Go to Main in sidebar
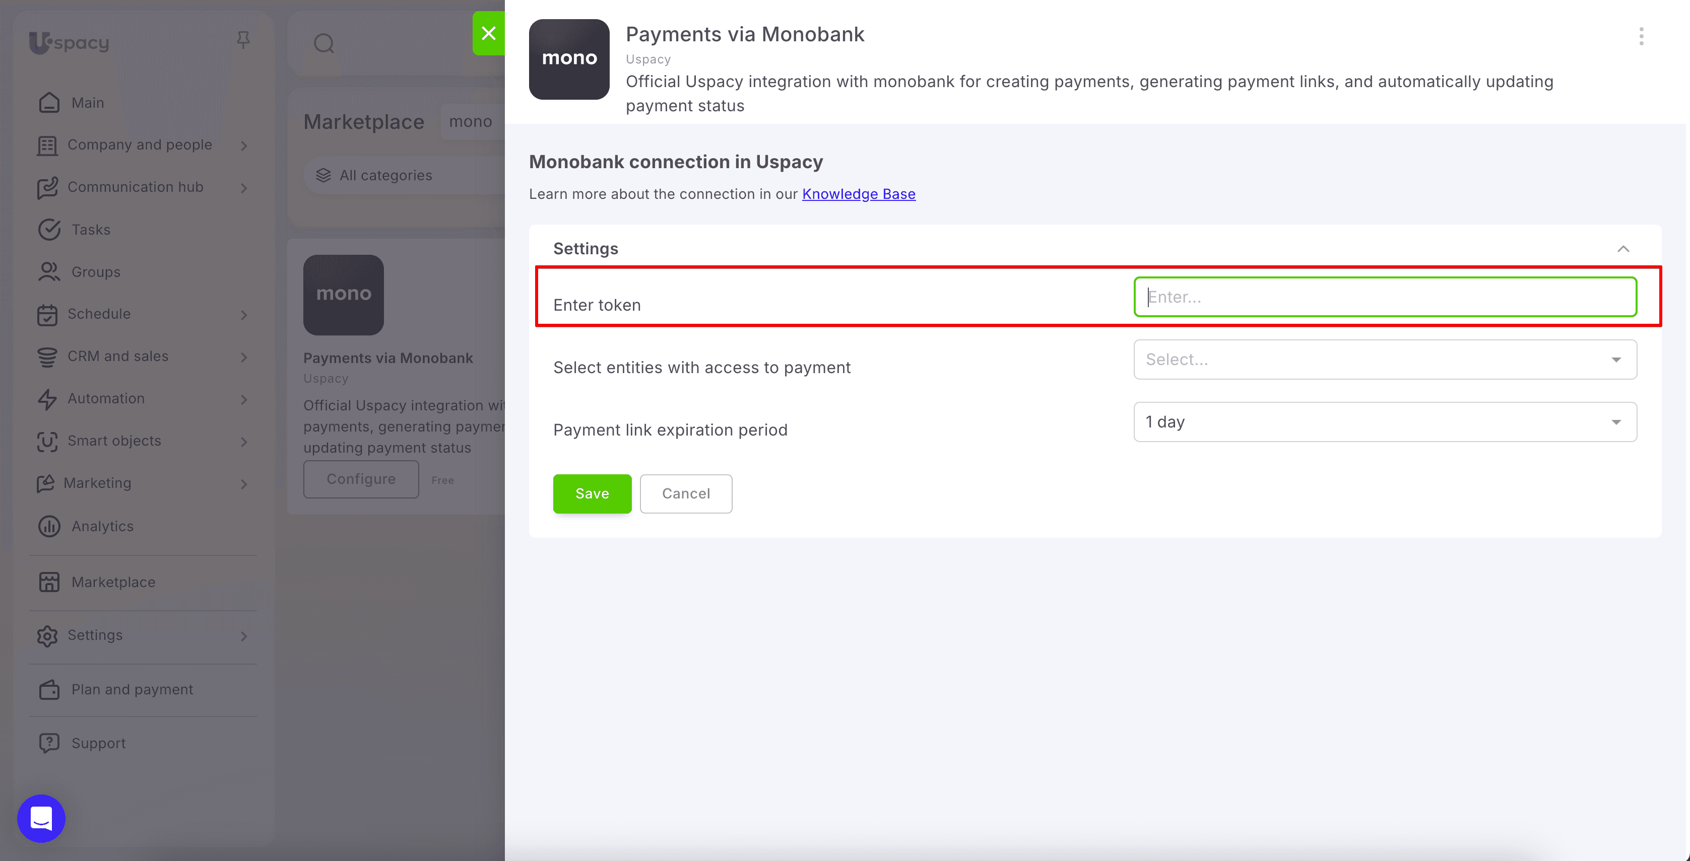Viewport: 1690px width, 861px height. point(88,102)
